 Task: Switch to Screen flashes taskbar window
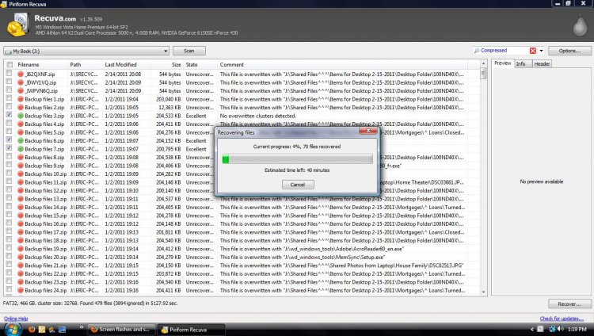pyautogui.click(x=121, y=330)
